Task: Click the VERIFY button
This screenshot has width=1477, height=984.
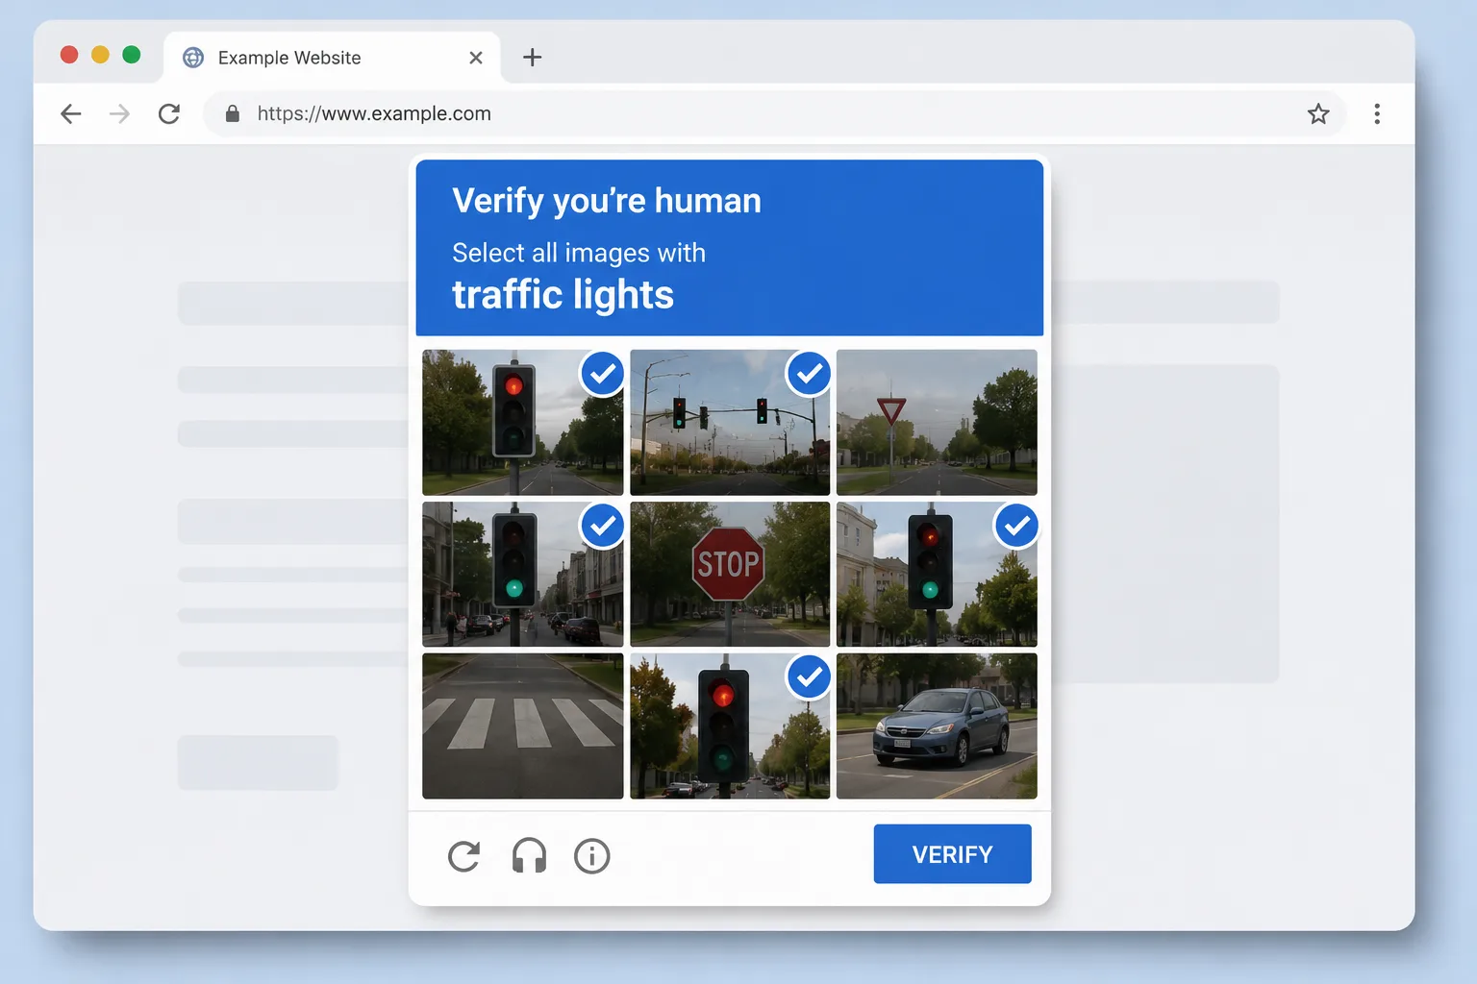Action: point(952,853)
